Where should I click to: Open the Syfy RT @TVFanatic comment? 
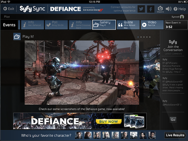pos(173,66)
